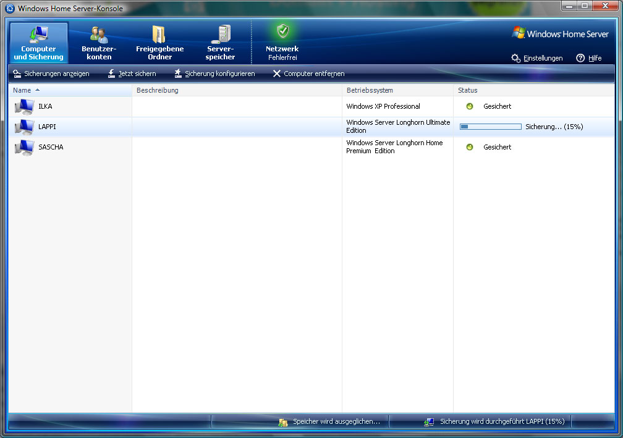Select the SASCHA row name
Viewport: 623px width, 438px height.
(51, 147)
